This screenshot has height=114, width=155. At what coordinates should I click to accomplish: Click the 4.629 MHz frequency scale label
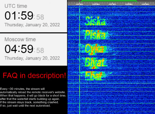pyautogui.click(x=145, y=4)
